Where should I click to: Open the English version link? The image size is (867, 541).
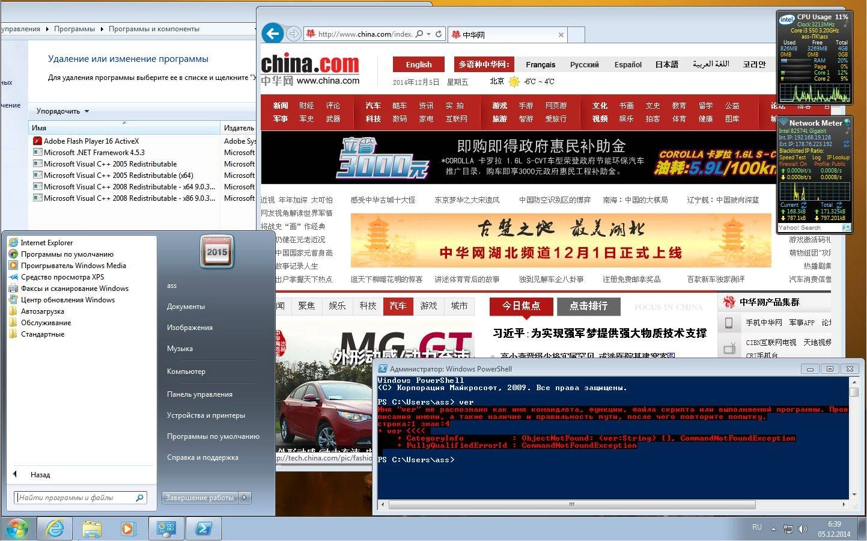419,64
